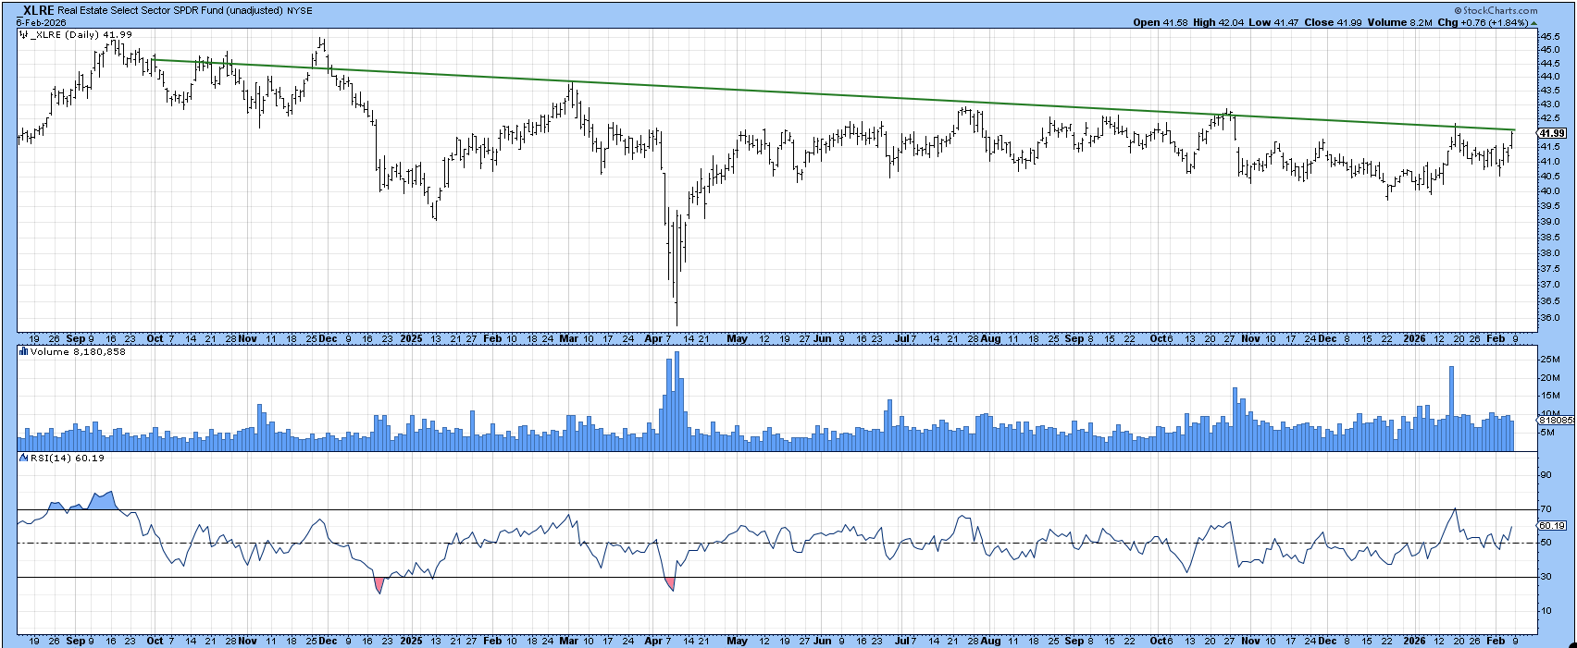Click the 2026 label on the bottom date axis
This screenshot has height=648, width=1577.
(1414, 640)
